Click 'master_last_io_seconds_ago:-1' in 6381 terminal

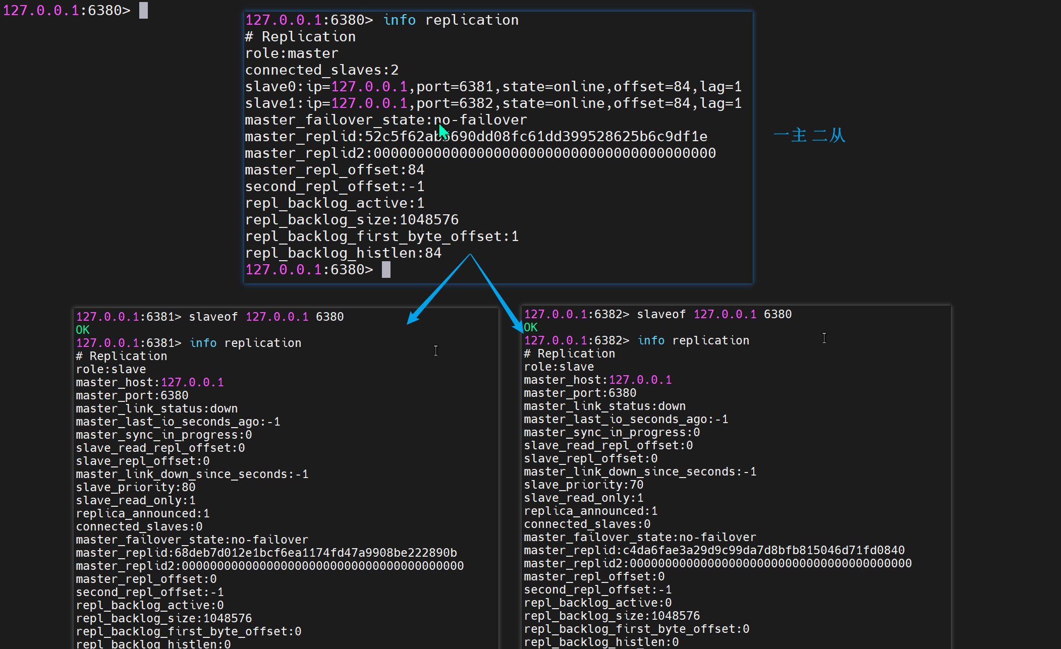pos(178,422)
